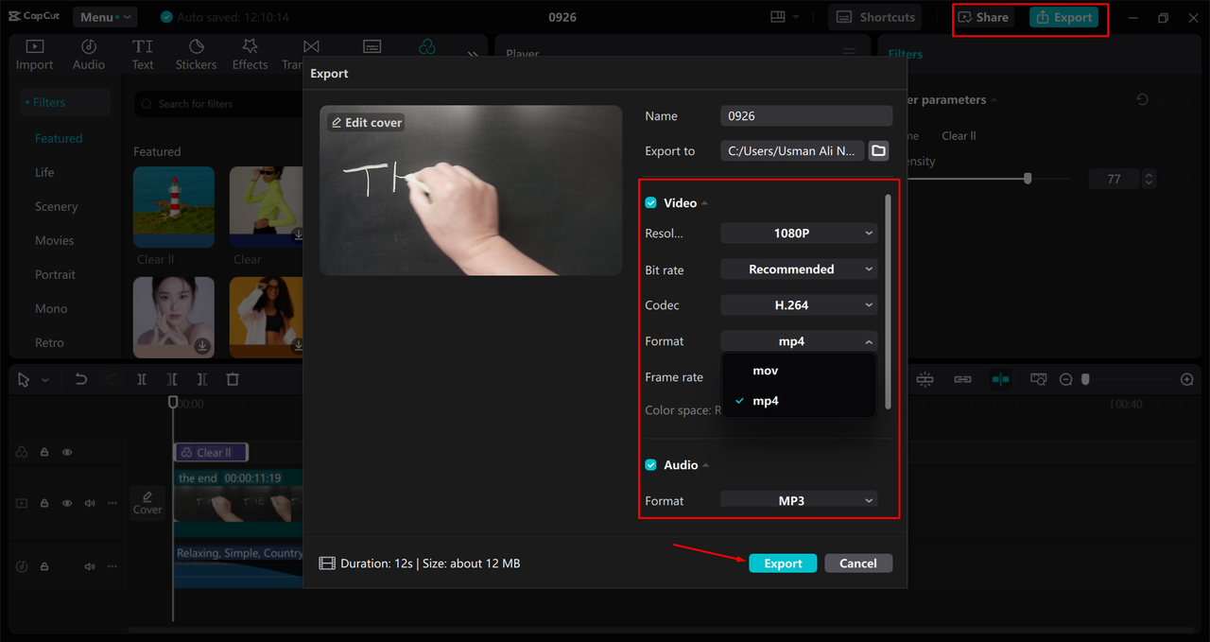Click the delete-right trim icon
This screenshot has width=1210, height=642.
tap(202, 379)
